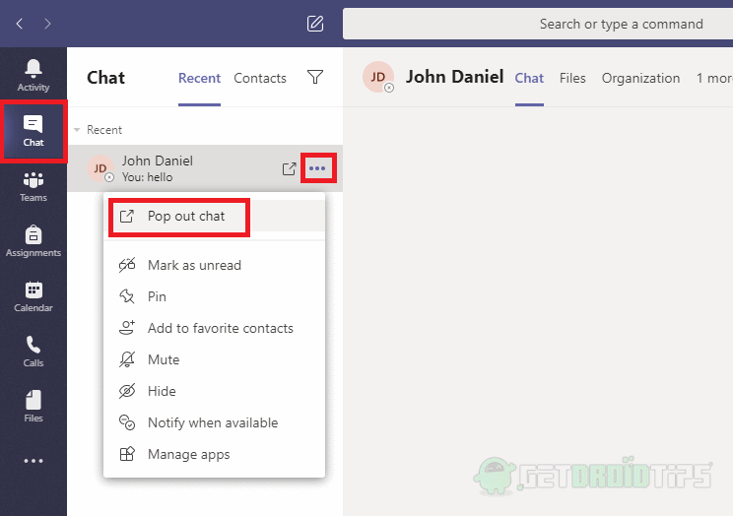This screenshot has width=733, height=516.
Task: Open Calls in the left sidebar
Action: click(x=33, y=352)
